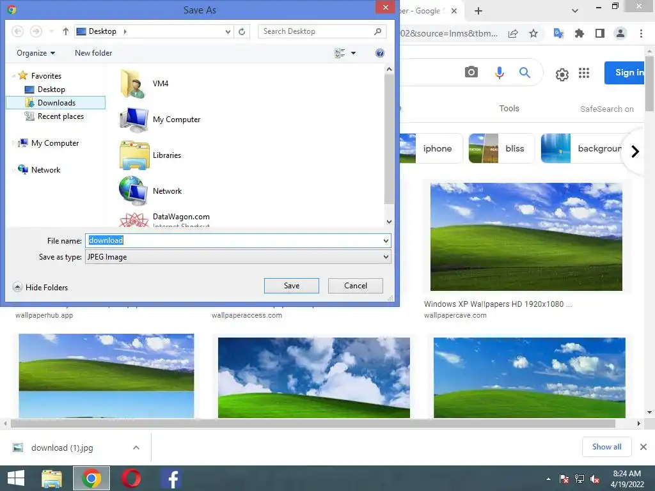Click the Share this page icon in Chrome
Screen dimensions: 655x491
[x=513, y=33]
